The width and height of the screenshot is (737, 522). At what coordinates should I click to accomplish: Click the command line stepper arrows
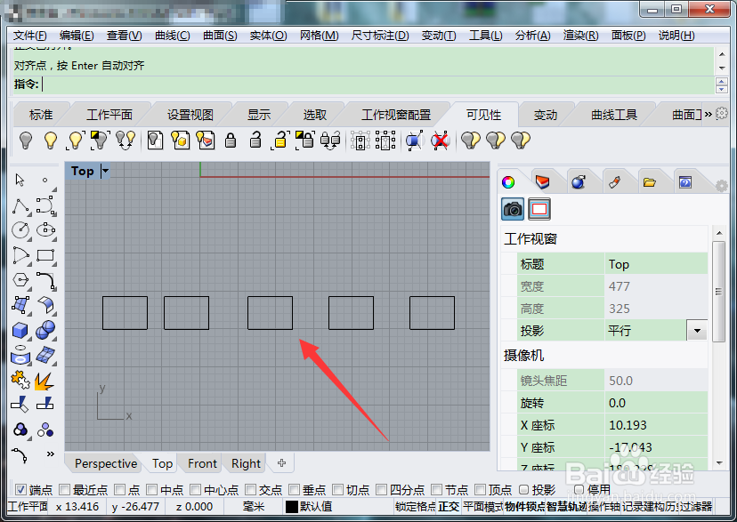coord(722,85)
